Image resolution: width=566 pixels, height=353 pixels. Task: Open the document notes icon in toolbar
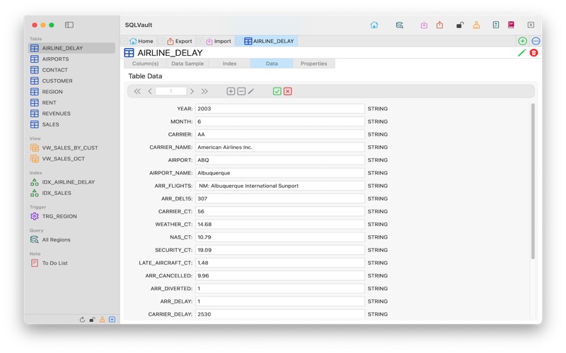click(x=496, y=25)
